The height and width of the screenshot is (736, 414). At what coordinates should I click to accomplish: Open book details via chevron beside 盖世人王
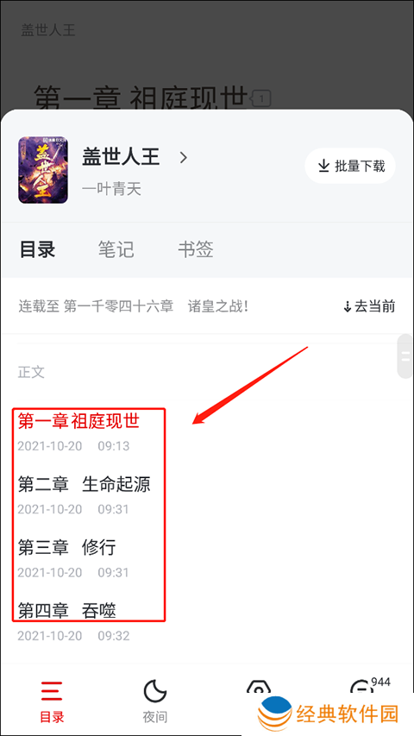tap(184, 157)
